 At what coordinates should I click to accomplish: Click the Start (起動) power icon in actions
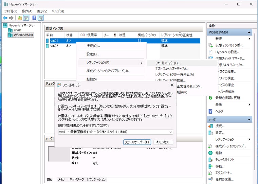coord(210,153)
